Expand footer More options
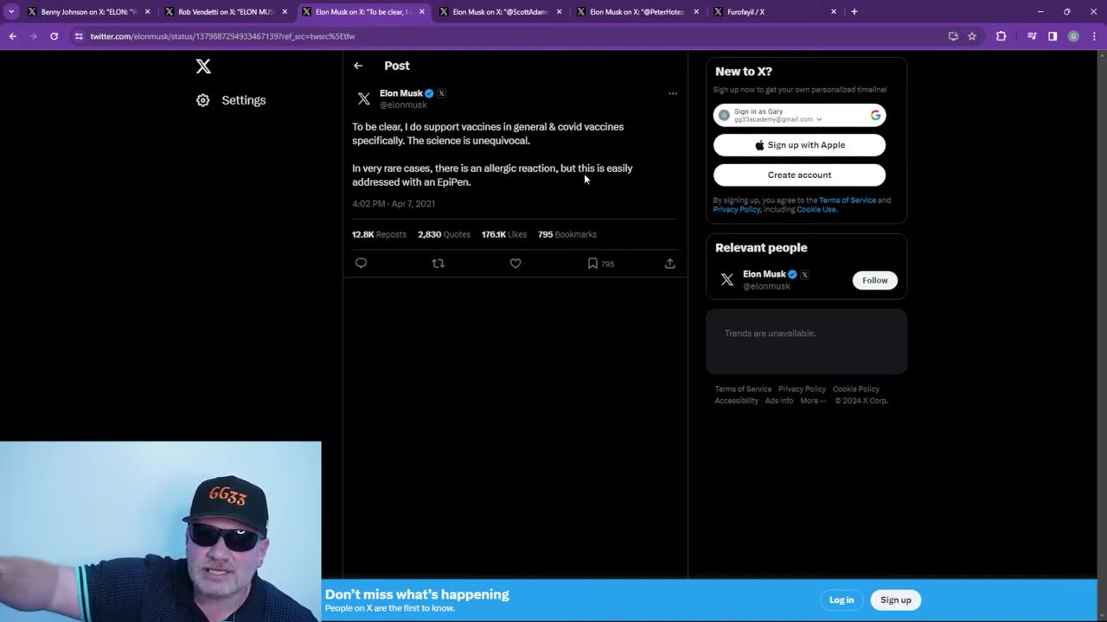The height and width of the screenshot is (622, 1107). [813, 401]
